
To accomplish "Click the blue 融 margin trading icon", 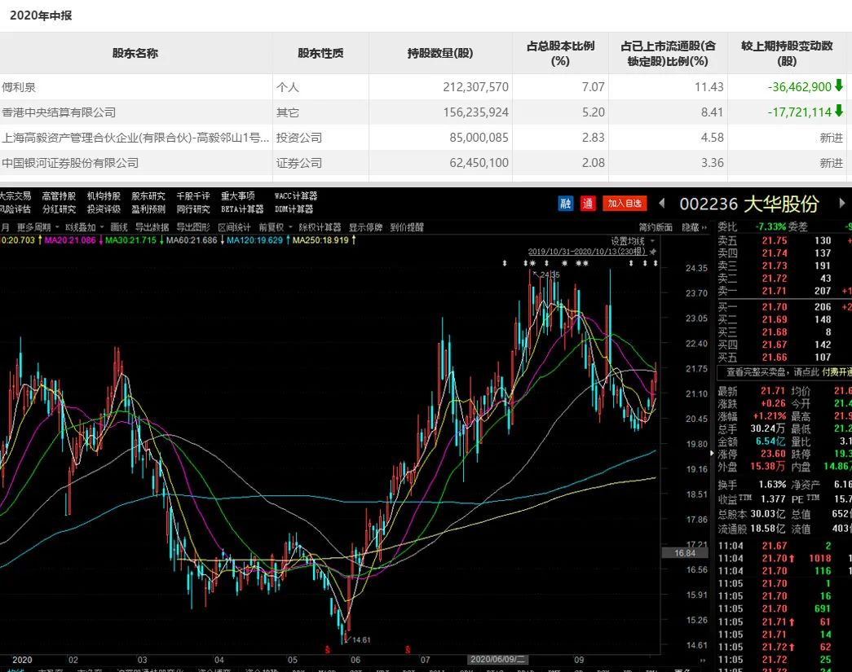I will 566,204.
